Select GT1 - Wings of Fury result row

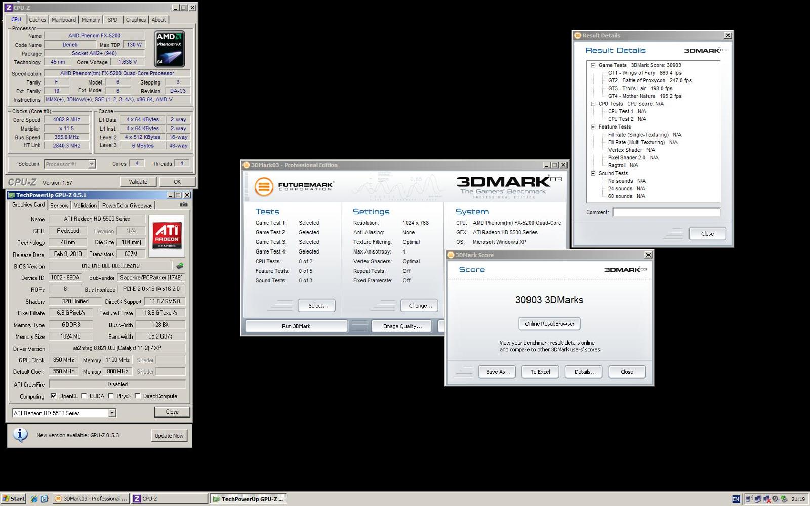[644, 73]
